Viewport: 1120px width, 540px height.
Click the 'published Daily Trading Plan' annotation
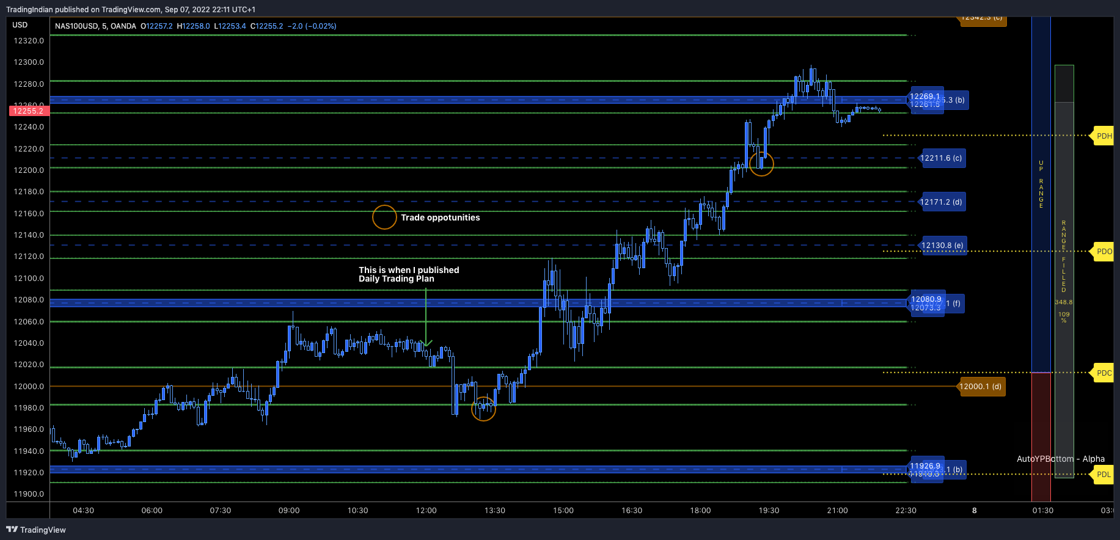pyautogui.click(x=409, y=274)
